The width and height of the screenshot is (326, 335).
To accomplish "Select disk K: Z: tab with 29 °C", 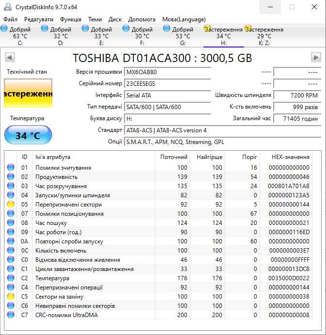I will click(264, 36).
